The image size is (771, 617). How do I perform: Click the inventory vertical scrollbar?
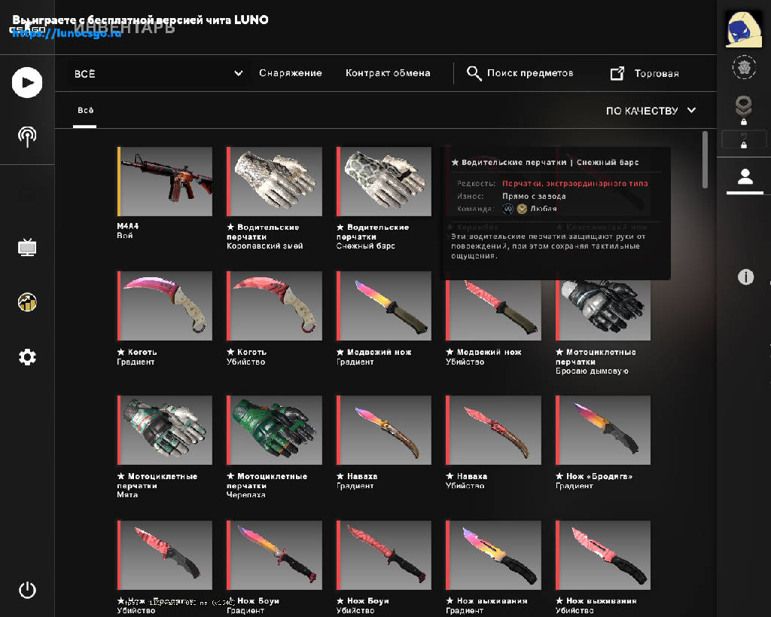[705, 160]
